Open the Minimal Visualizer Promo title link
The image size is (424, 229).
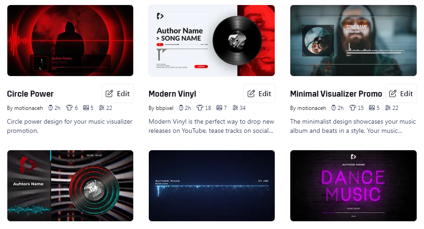336,94
